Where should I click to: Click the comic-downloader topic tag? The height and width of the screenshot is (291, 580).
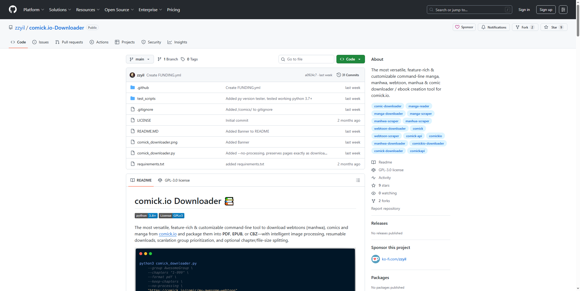388,106
